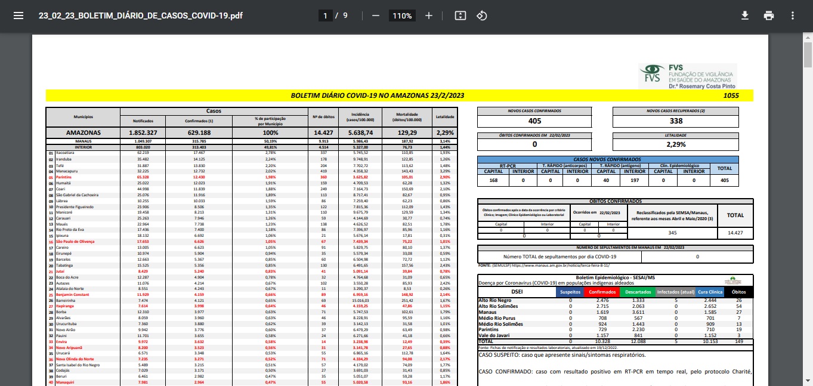This screenshot has width=813, height=386.
Task: Select the AMAZONAS total row label
Action: coord(83,132)
